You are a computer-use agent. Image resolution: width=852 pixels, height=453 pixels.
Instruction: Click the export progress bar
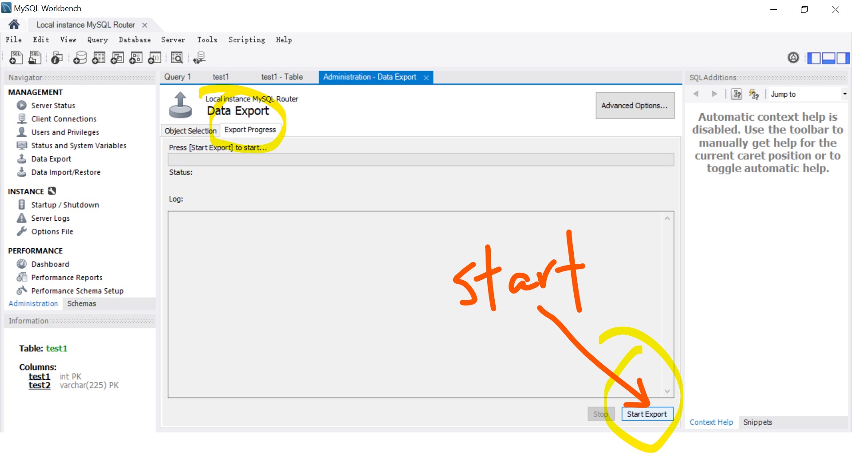(421, 159)
